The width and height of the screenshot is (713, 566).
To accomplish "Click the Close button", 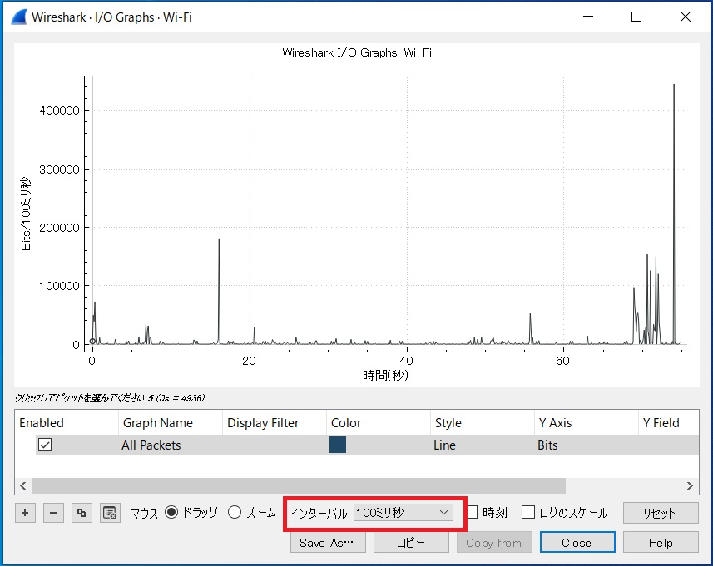I will click(577, 543).
